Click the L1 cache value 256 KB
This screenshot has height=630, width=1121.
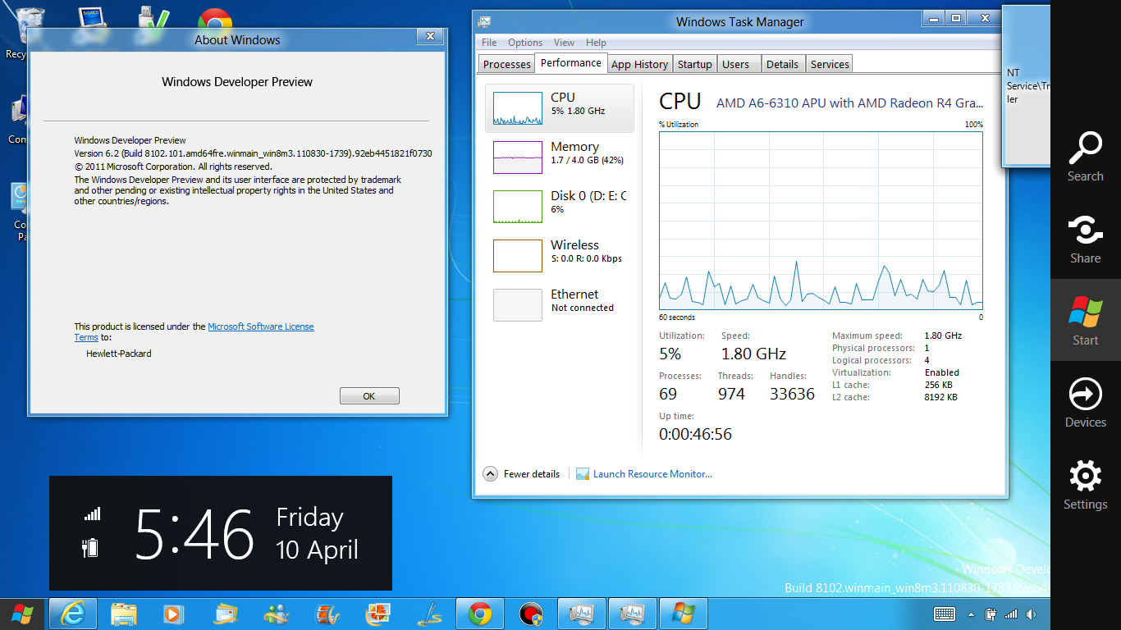pyautogui.click(x=938, y=385)
